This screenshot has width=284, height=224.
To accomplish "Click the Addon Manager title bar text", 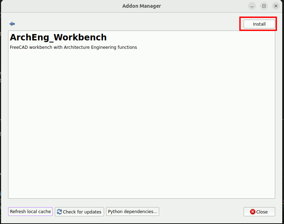I will pos(141,6).
